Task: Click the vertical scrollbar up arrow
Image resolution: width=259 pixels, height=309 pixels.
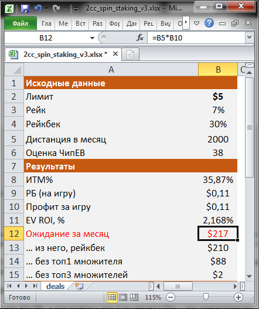Action: [250, 73]
